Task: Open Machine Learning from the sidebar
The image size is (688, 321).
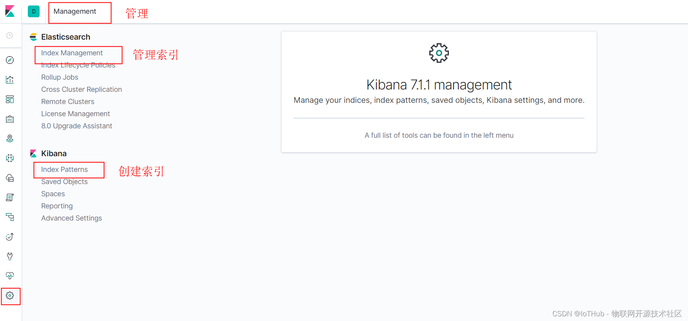Action: (x=10, y=158)
